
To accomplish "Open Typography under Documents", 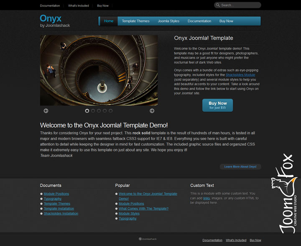I will (53, 199).
